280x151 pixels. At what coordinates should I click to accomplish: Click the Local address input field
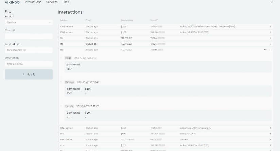(x=29, y=50)
